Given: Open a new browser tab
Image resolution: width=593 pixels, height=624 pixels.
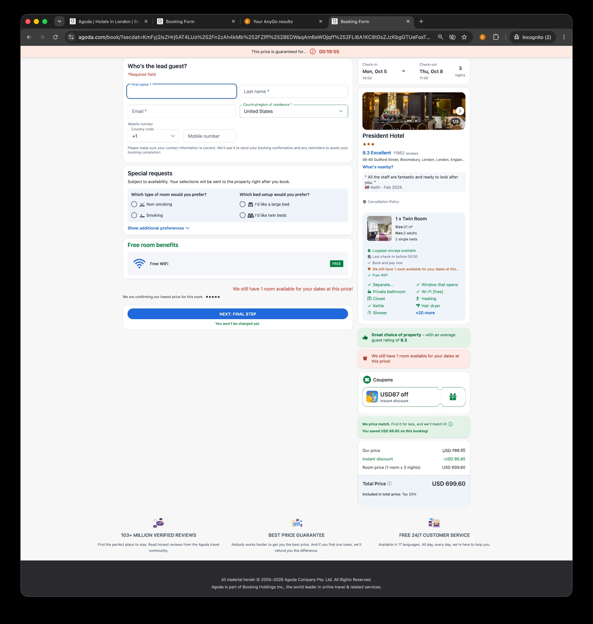Looking at the screenshot, I should [x=421, y=21].
